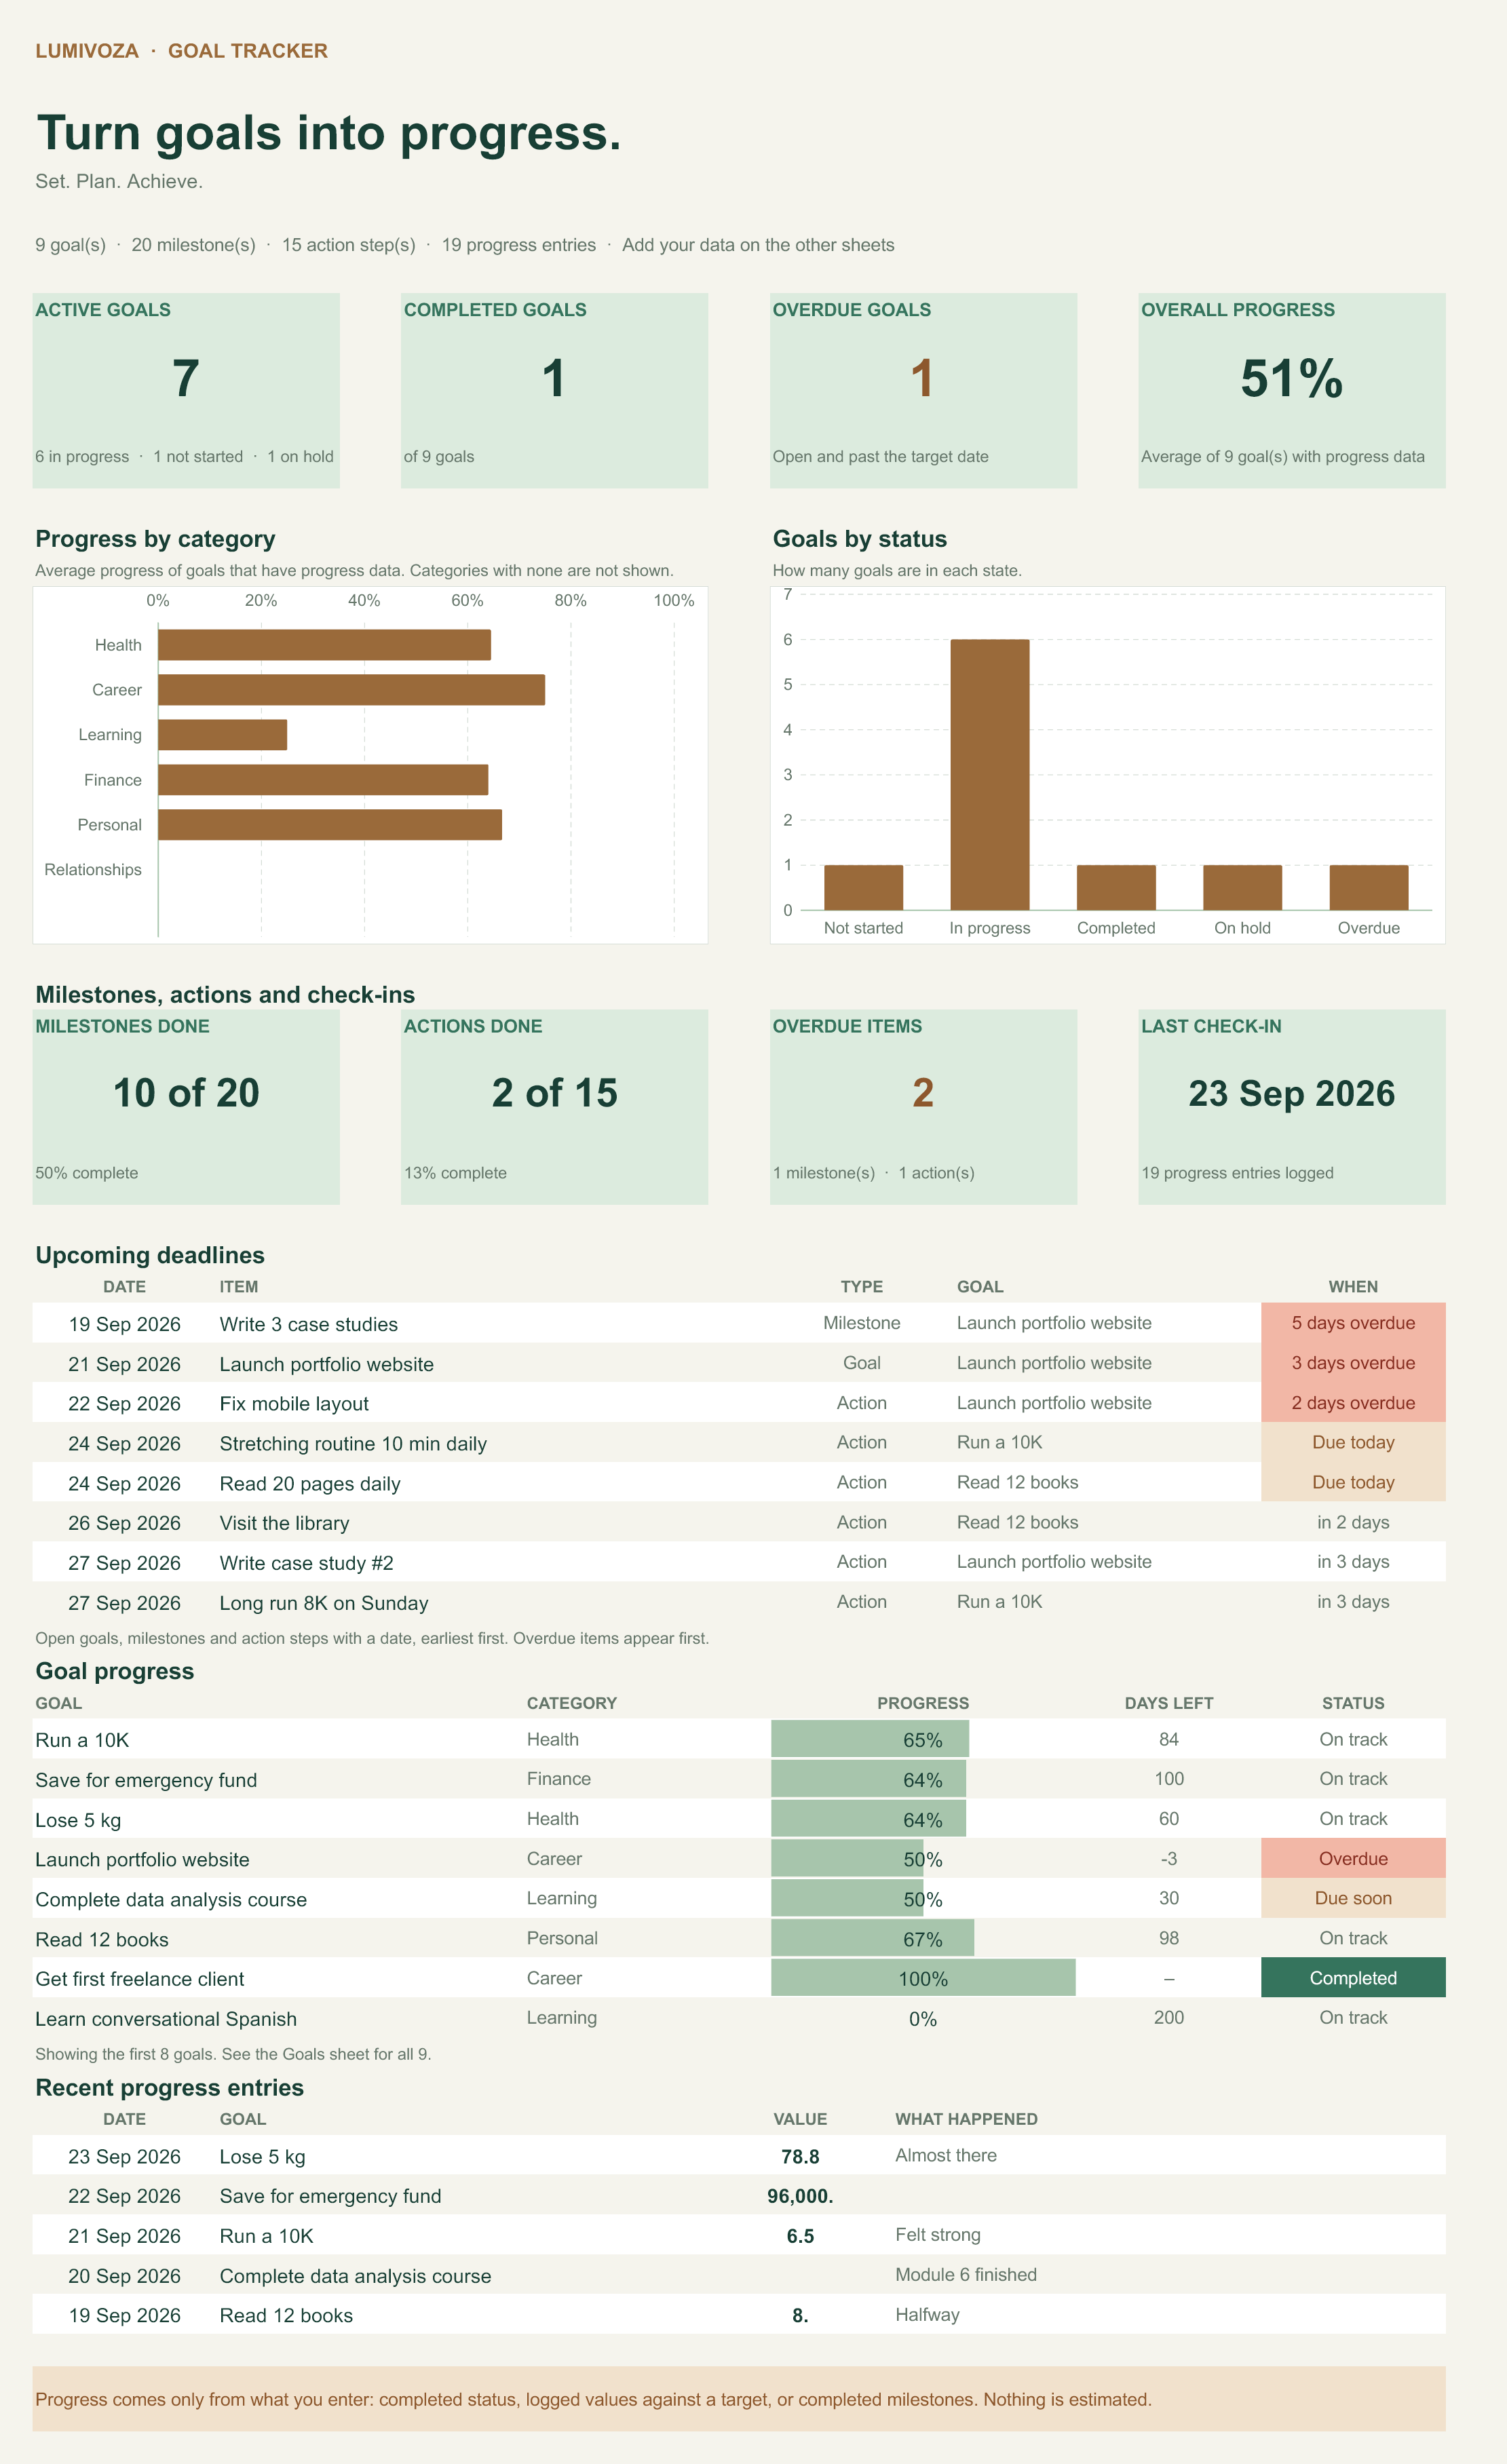Screen dimensions: 1507x2464
Task: Select the Progress by category heading
Action: 155,539
